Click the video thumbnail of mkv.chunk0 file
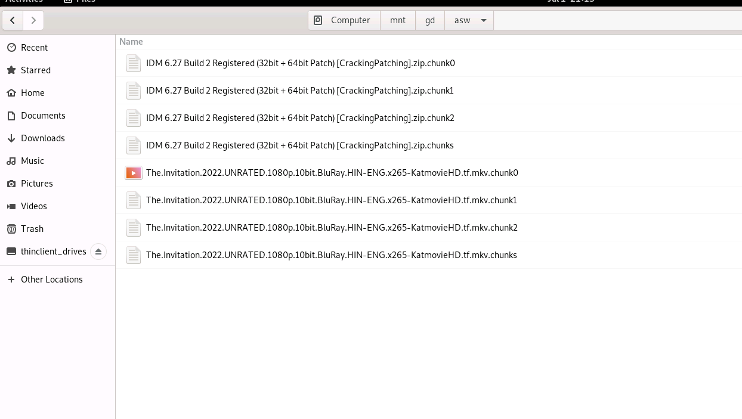742x419 pixels. coord(134,173)
